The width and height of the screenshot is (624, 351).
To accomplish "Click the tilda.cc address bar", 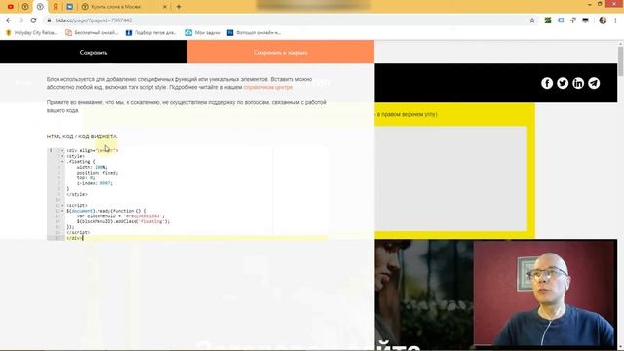I will point(287,20).
